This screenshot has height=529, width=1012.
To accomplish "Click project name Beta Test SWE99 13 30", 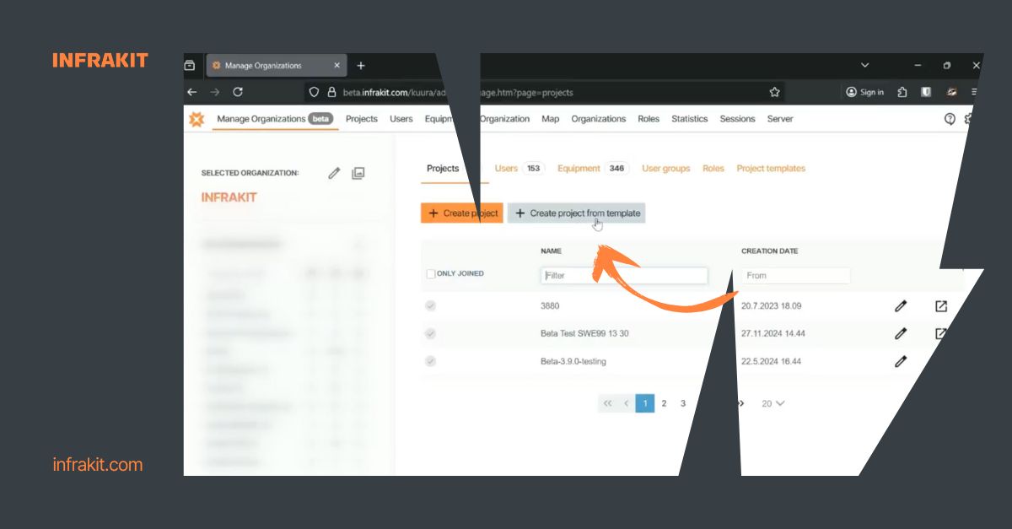I will tap(584, 333).
